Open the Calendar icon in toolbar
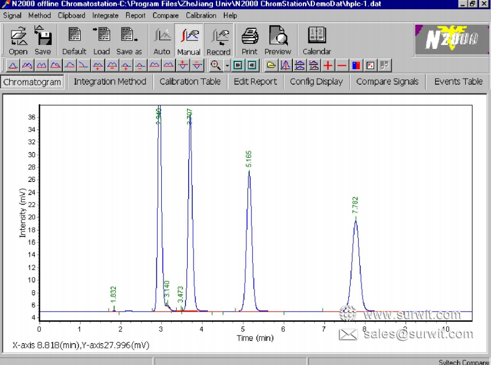 (x=317, y=40)
